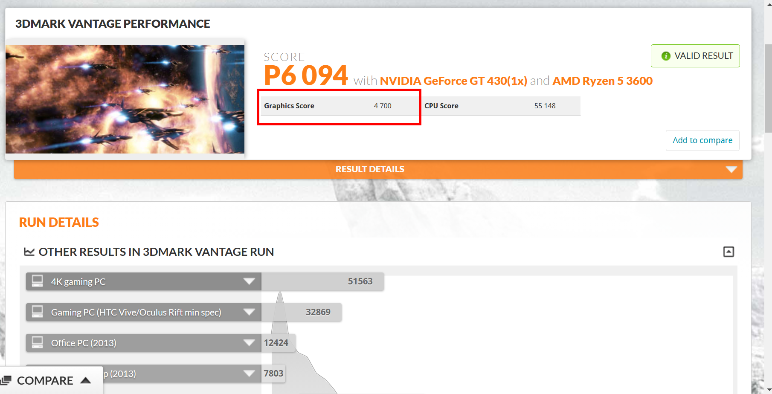Select the graphics score value "4 700"
This screenshot has width=772, height=394.
click(x=383, y=106)
